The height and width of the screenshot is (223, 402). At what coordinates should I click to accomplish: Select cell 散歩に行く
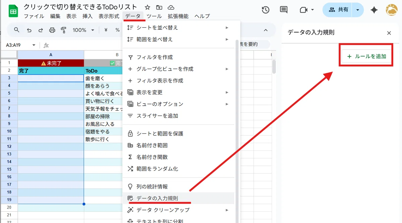[103, 139]
